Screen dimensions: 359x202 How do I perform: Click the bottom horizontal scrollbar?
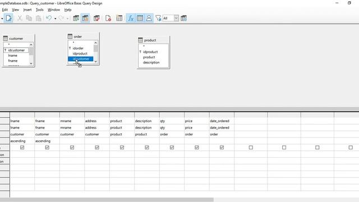coord(107,200)
